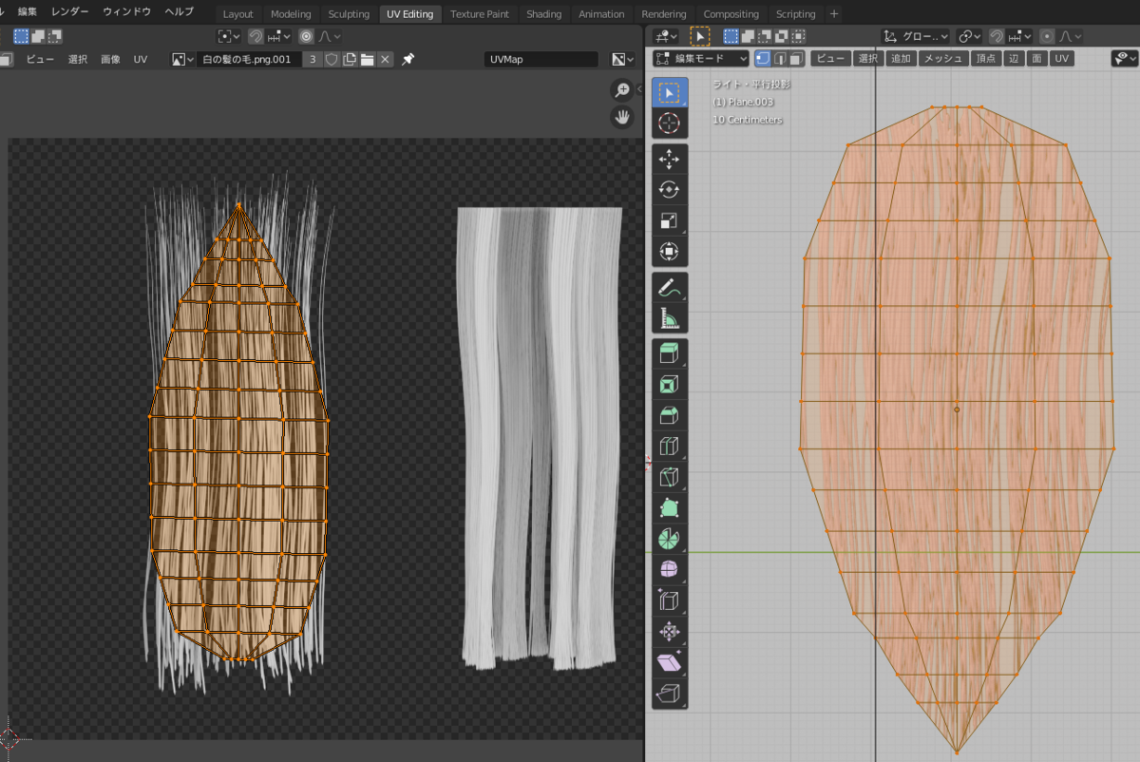Select the Rip Region tool
This screenshot has width=1140, height=762.
[x=670, y=694]
